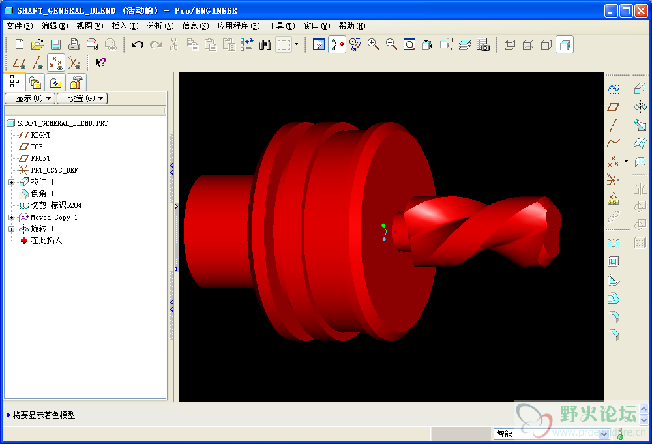Screen dimensions: 652x444
Task: Open the view manager icon
Action: pyautogui.click(x=482, y=44)
